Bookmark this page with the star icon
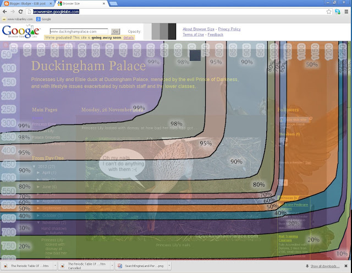This screenshot has height=273, width=352. tap(329, 12)
